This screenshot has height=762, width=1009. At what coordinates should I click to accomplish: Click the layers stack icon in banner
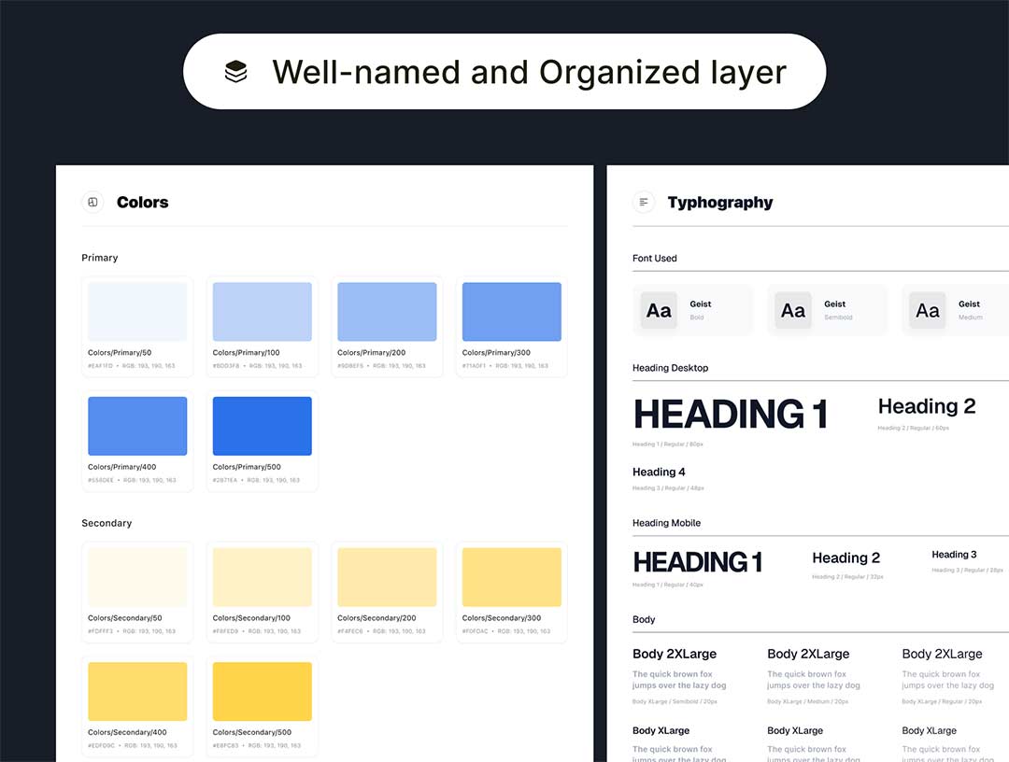point(236,72)
